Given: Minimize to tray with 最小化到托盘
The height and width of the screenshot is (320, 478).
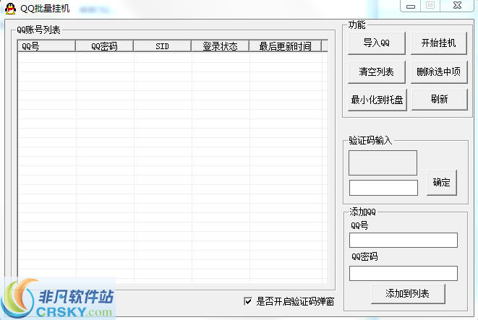Looking at the screenshot, I should coord(377,100).
